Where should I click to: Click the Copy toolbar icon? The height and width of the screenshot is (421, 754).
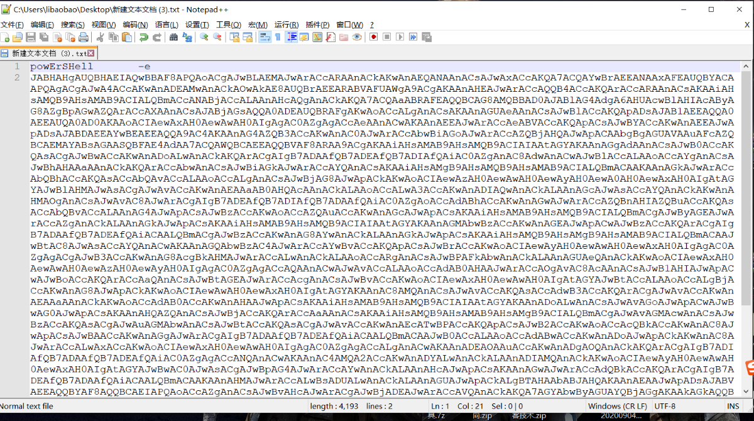click(113, 37)
